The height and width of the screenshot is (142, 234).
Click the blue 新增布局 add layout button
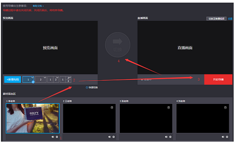click(13, 80)
